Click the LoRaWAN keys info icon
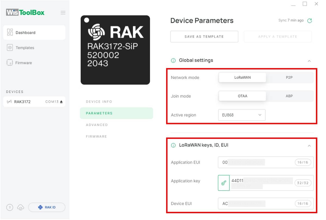 pos(173,145)
